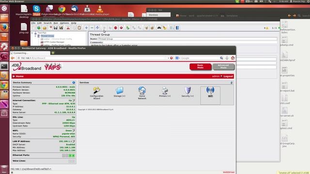
Task: Open the JMeter Run menu
Action: click(56, 23)
